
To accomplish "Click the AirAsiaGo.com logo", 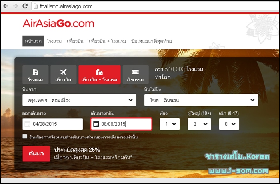I will (x=58, y=24).
